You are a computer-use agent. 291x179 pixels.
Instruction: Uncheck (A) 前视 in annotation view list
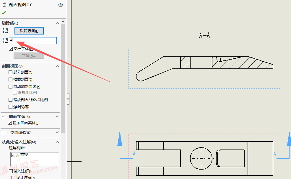tap(13, 155)
